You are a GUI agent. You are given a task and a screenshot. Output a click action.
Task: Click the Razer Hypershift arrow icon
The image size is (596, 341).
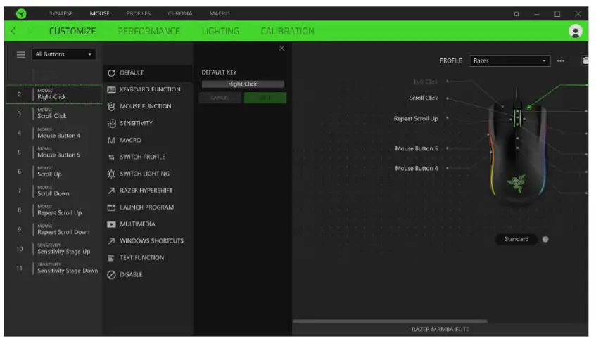point(111,191)
